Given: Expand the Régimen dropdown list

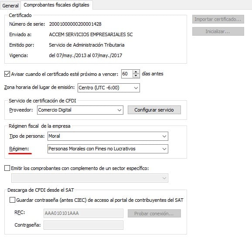Looking at the screenshot, I should point(108,149).
